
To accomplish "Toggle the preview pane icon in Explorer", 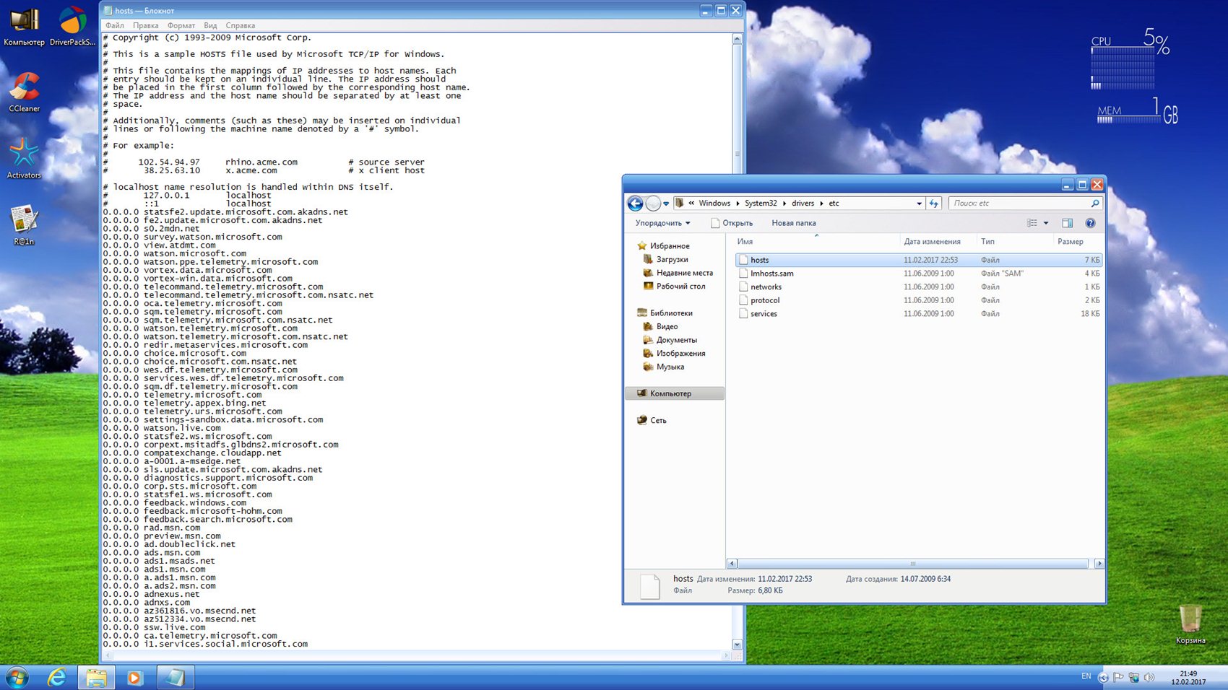I will (x=1067, y=223).
